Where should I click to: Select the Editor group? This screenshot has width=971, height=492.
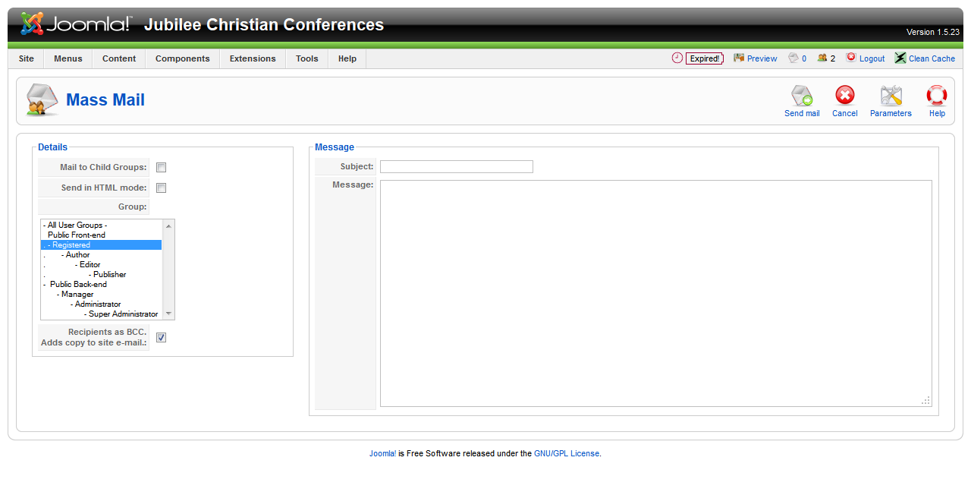(102, 264)
